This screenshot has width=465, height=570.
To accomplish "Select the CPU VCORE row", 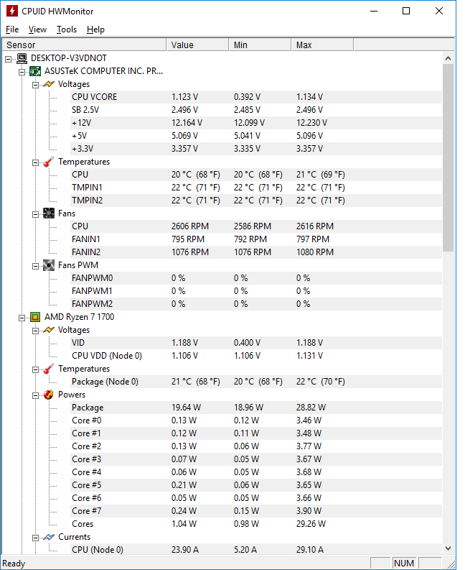I will 256,97.
